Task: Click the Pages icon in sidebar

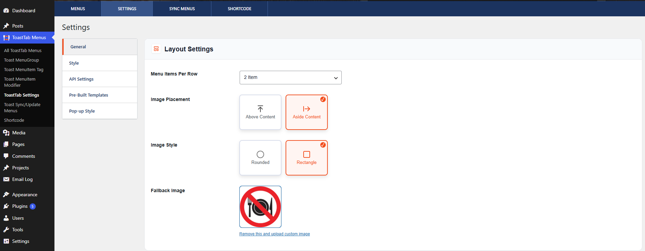Action: click(6, 144)
